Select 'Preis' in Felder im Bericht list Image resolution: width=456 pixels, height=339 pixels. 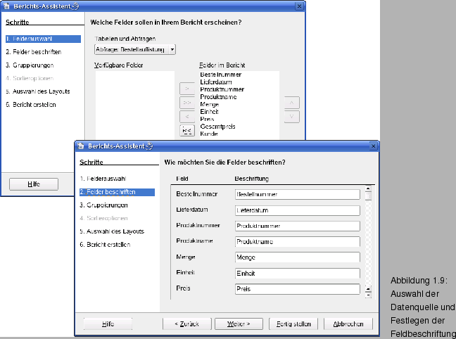(x=207, y=119)
